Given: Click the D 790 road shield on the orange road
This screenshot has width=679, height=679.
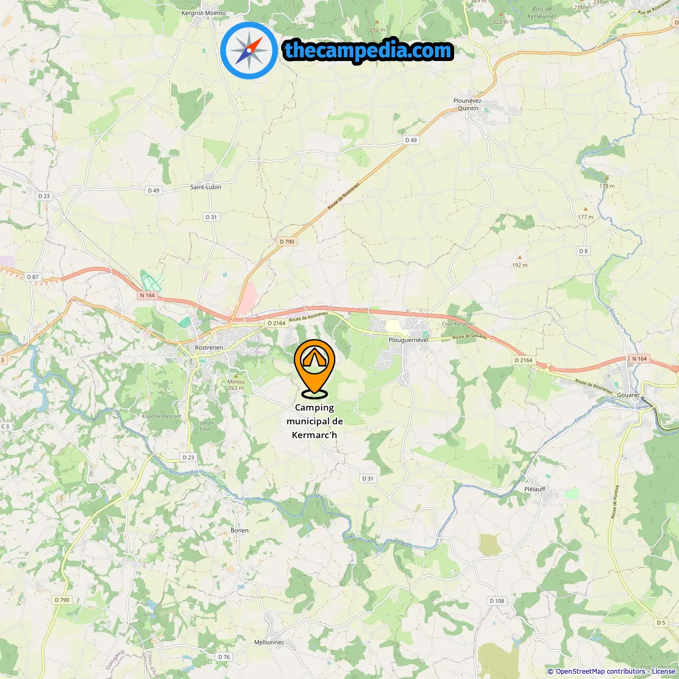Looking at the screenshot, I should [287, 241].
